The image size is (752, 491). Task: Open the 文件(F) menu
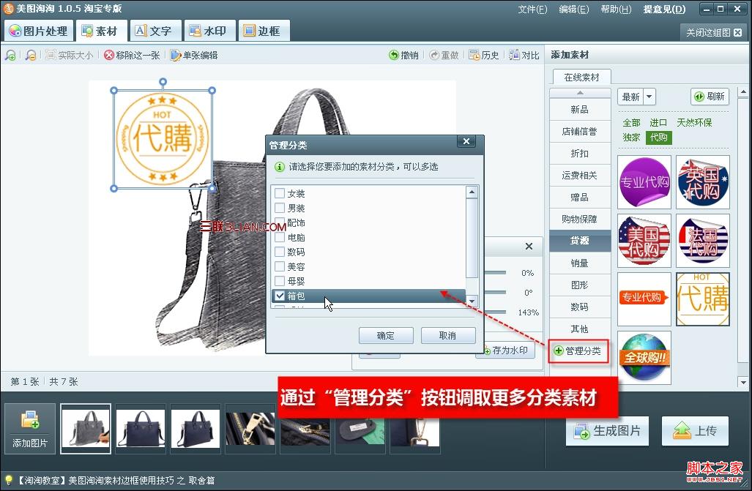point(532,10)
